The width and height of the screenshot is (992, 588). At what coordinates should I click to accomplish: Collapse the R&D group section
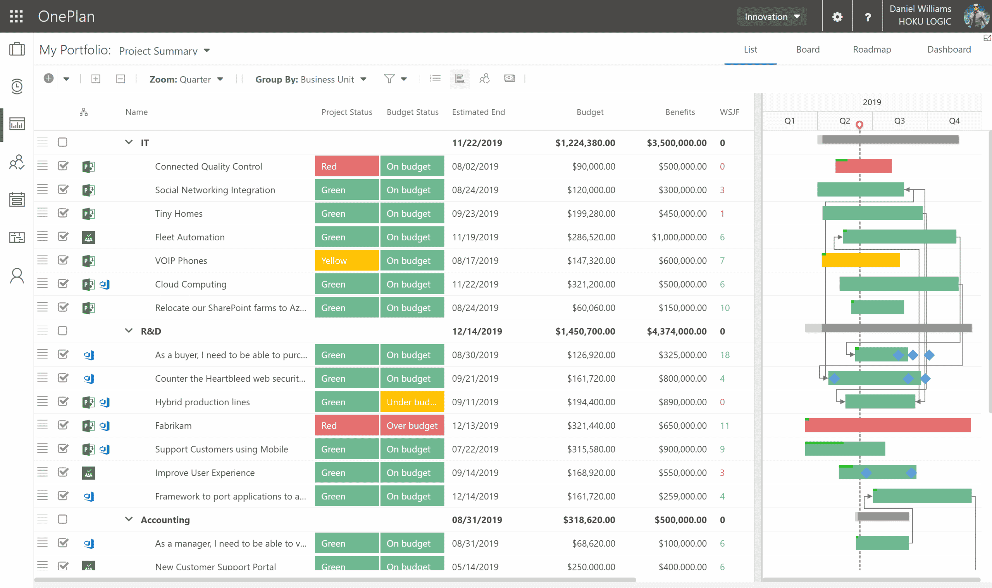(128, 330)
